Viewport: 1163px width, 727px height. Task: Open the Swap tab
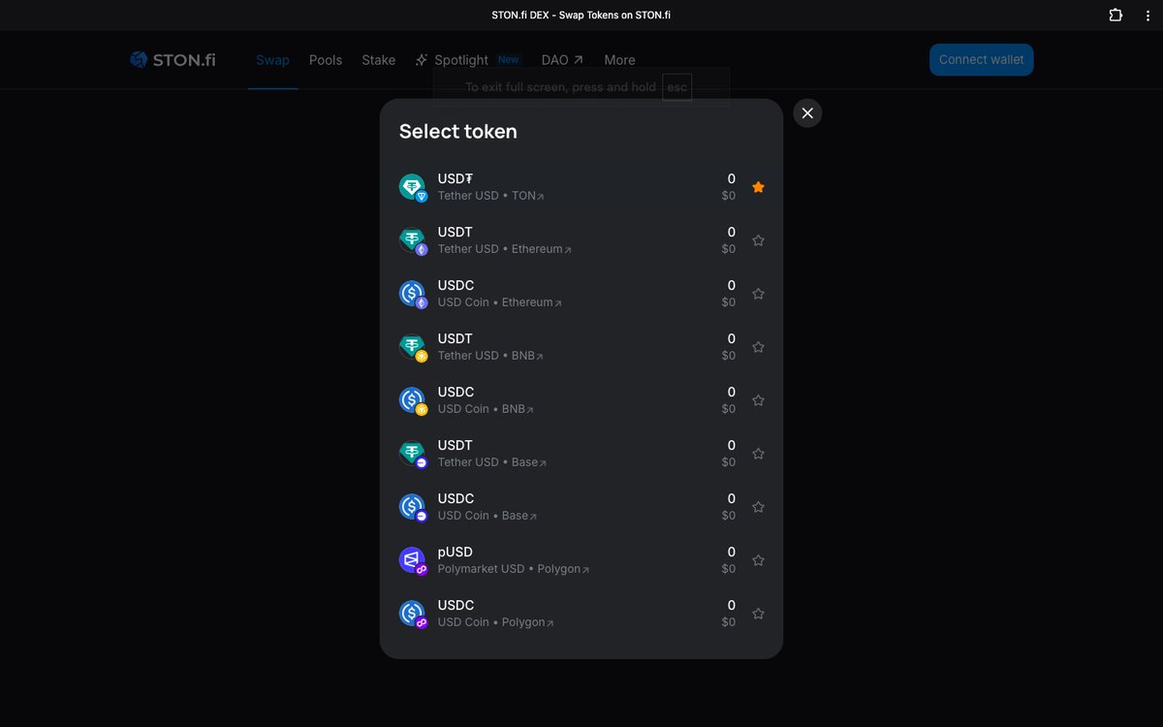pyautogui.click(x=272, y=60)
